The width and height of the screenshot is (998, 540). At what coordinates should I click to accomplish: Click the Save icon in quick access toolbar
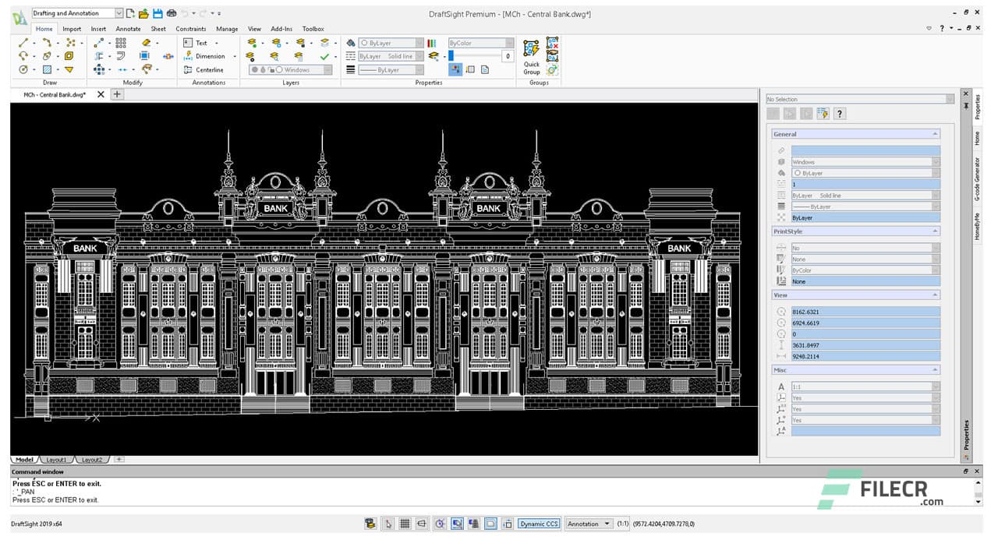(157, 13)
